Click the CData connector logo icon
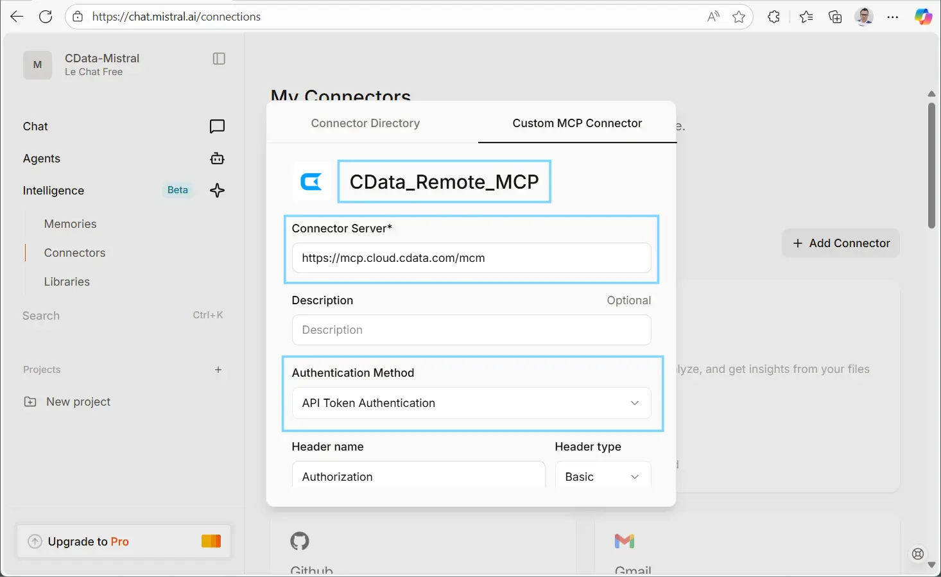This screenshot has height=577, width=941. (x=311, y=182)
